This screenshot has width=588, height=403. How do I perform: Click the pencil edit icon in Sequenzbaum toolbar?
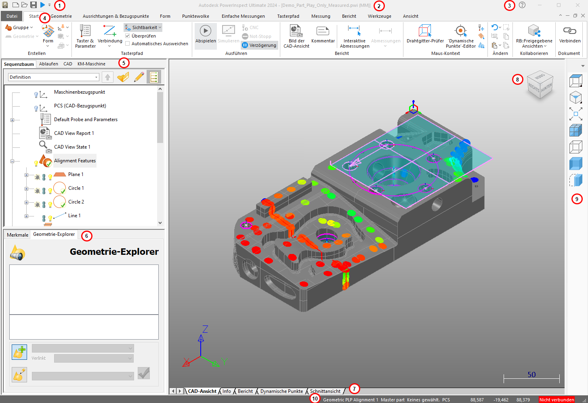coord(139,77)
